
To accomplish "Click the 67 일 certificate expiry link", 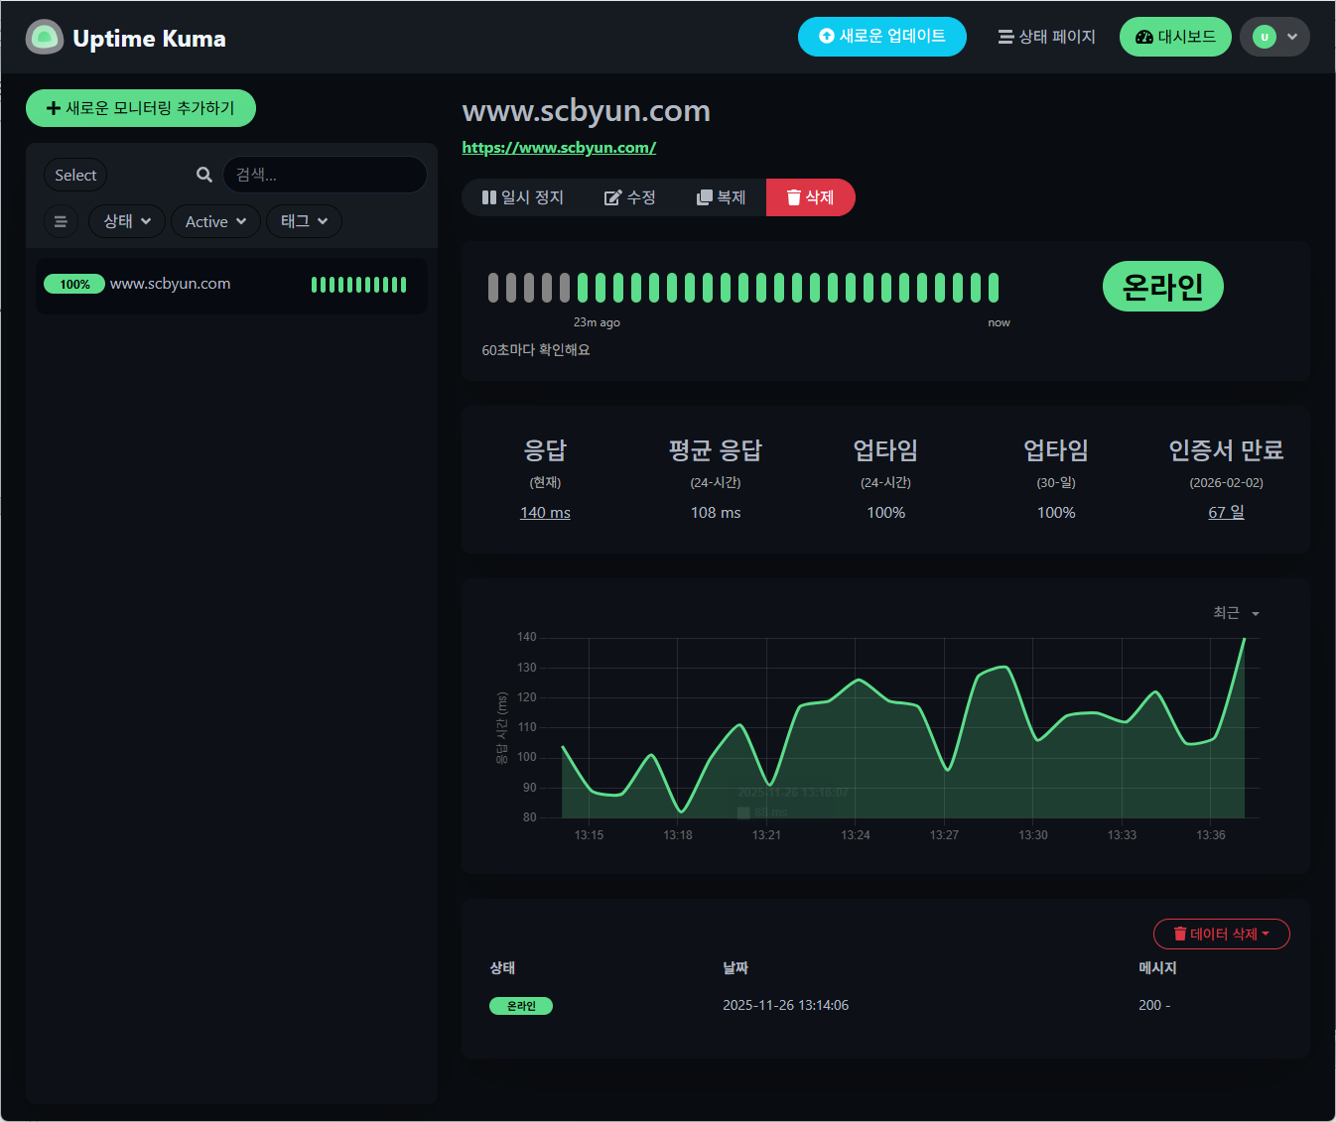I will click(1226, 512).
